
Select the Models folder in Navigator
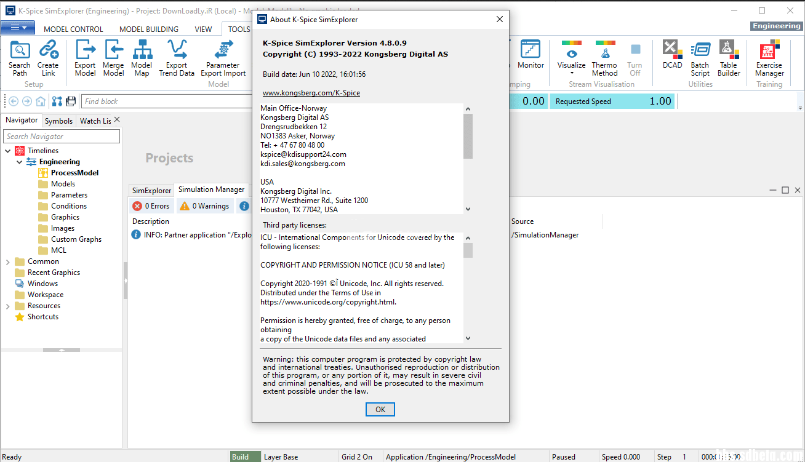[x=63, y=184]
